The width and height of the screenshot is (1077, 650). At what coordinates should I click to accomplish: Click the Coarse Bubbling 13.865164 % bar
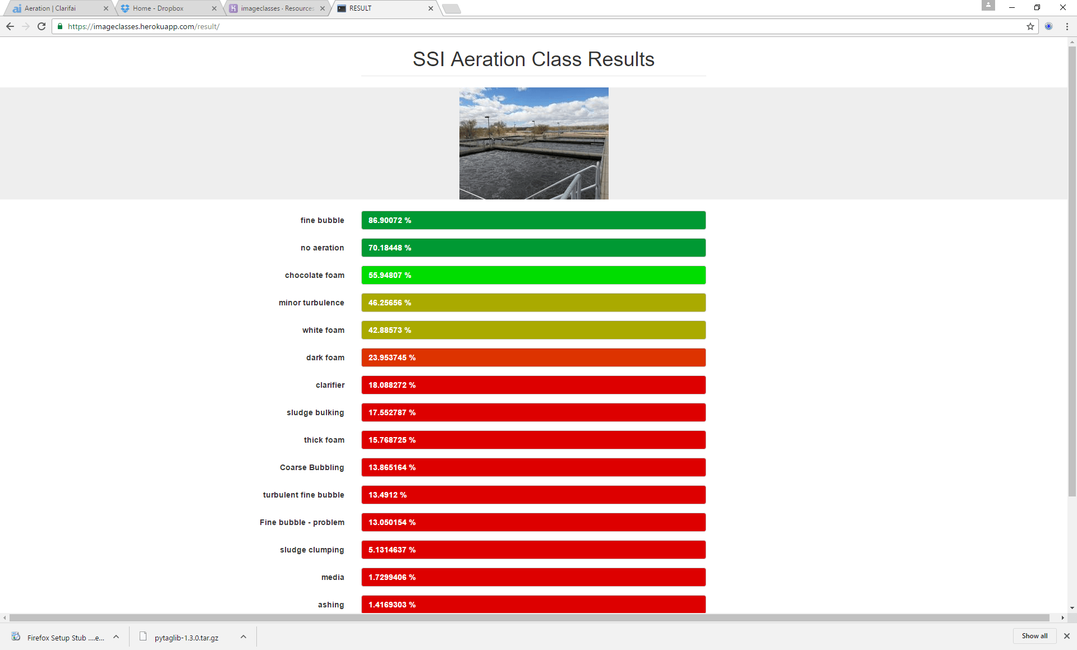(533, 467)
